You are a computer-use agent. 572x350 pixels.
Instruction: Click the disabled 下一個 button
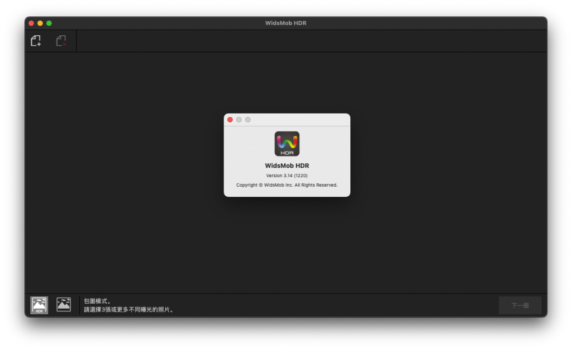pos(520,305)
